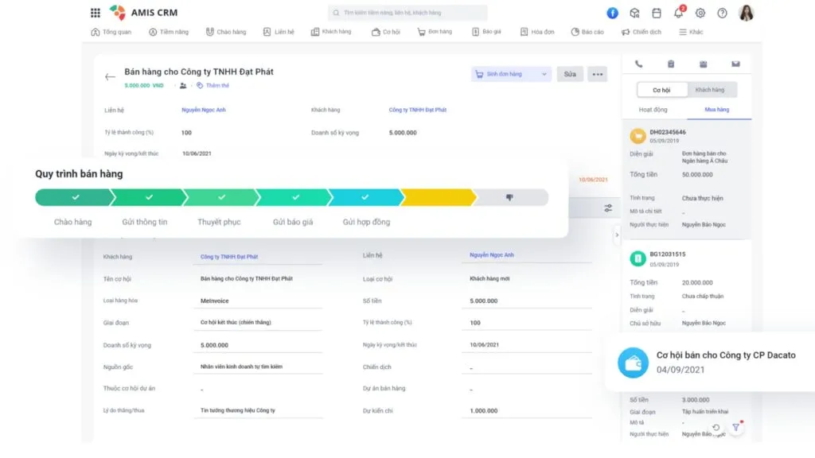This screenshot has width=815, height=458.
Task: Collapse the right side panel arrow
Action: (x=617, y=235)
